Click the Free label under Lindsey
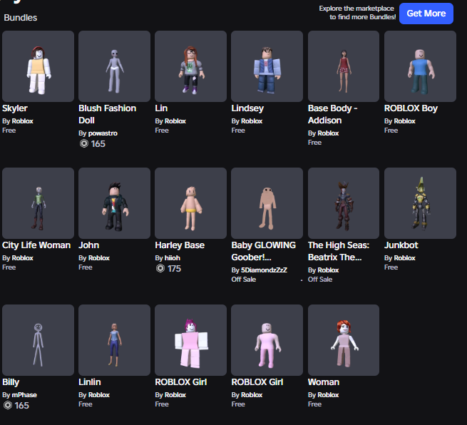Viewport: 467px width, 425px height. click(x=238, y=130)
